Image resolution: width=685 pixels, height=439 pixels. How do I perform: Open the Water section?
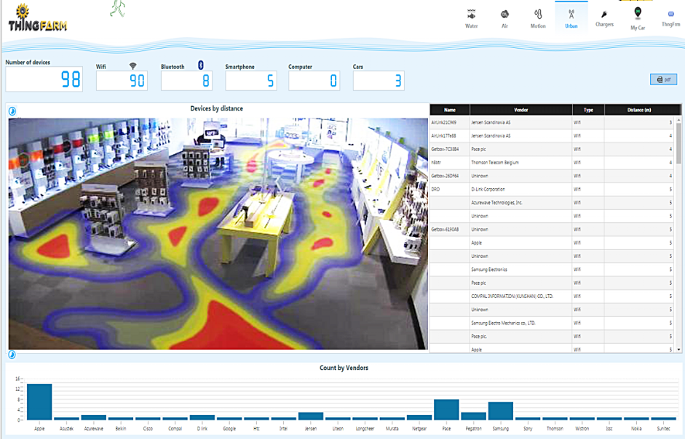[472, 19]
